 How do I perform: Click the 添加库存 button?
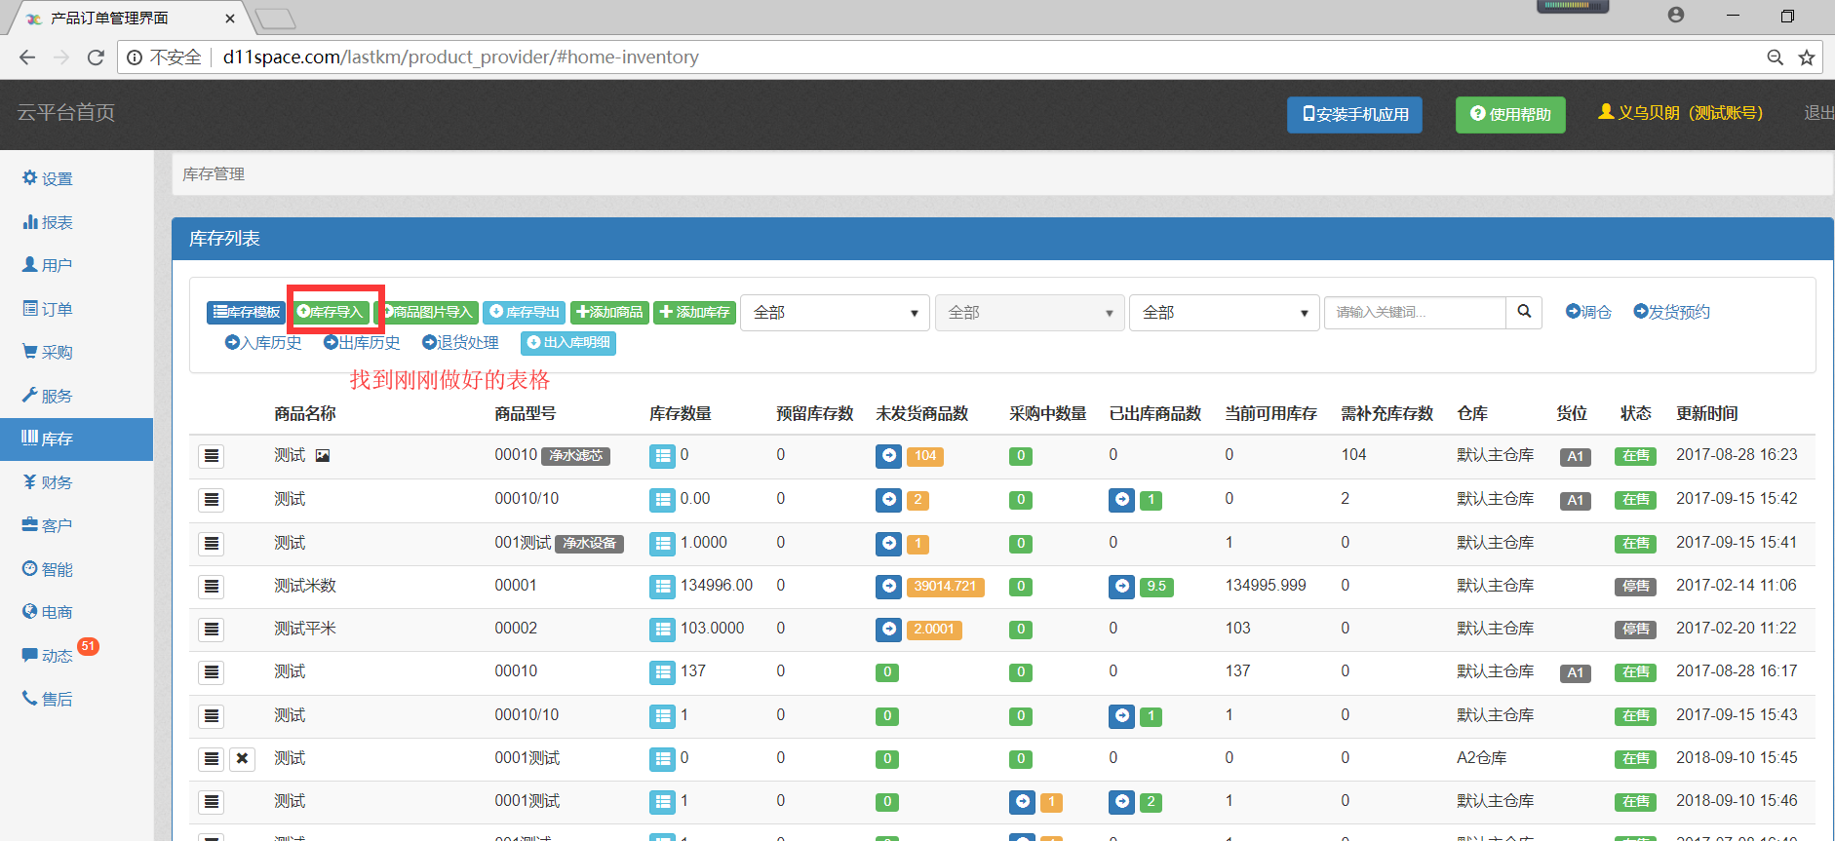(694, 312)
